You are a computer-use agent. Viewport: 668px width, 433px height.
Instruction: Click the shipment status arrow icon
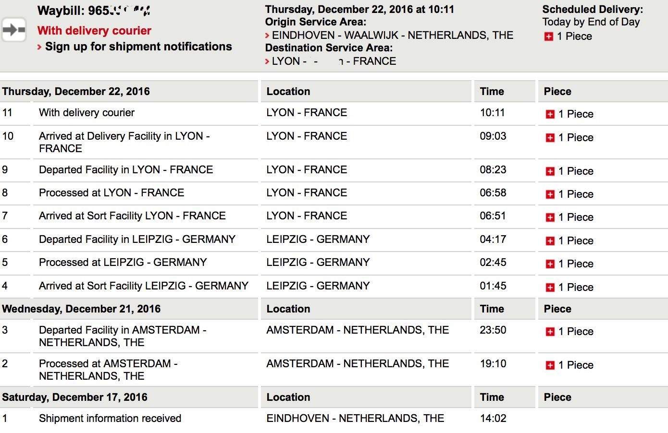(x=13, y=30)
